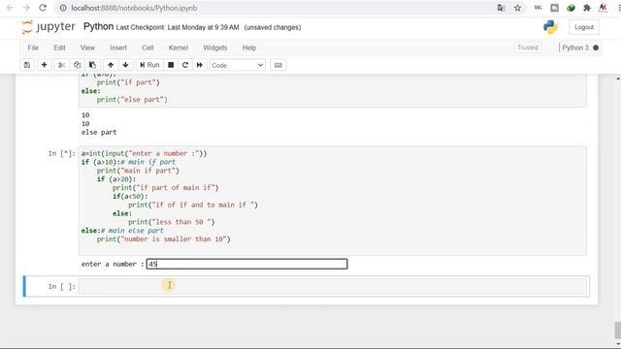Screen dimensions: 621x349
Task: Insert a cell below with plus icon
Action: click(44, 65)
